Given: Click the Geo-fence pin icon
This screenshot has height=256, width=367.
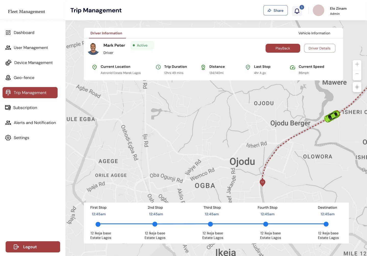Looking at the screenshot, I should click(x=8, y=78).
